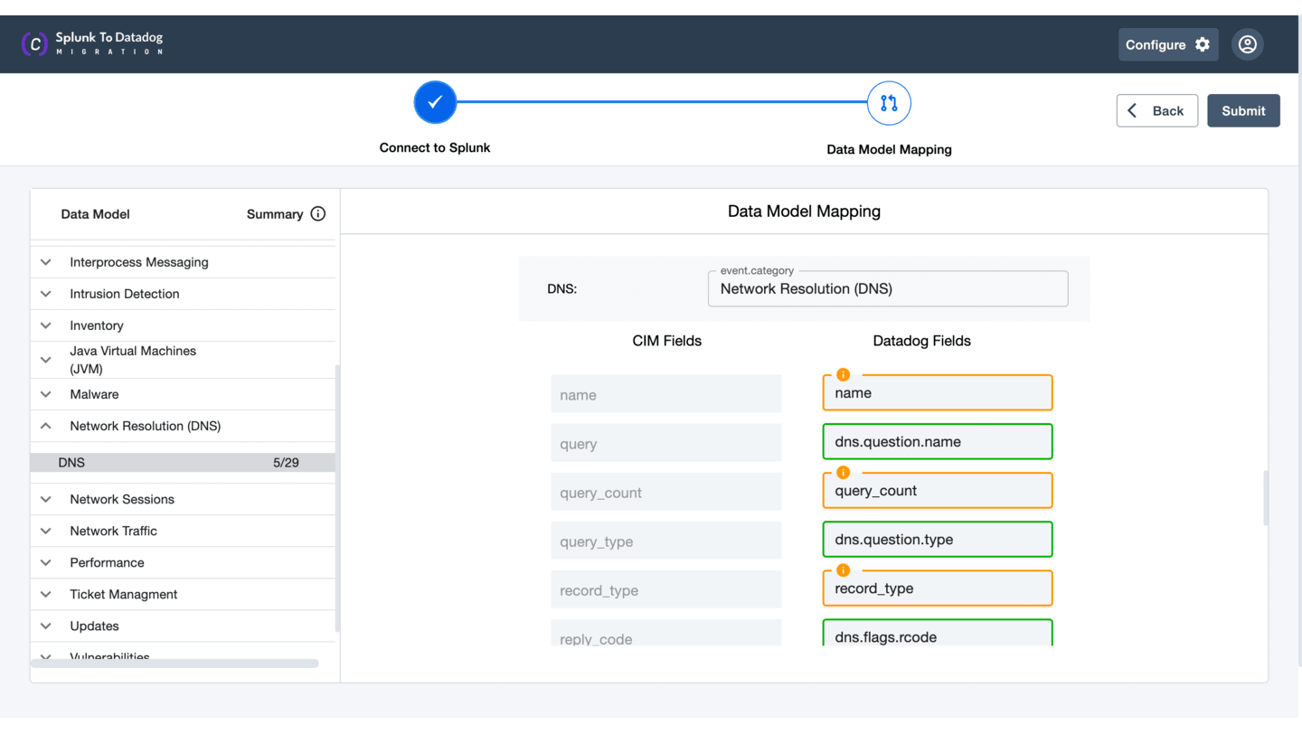Click the dns.question.type Datadog field
Image resolution: width=1302 pixels, height=734 pixels.
pyautogui.click(x=938, y=539)
